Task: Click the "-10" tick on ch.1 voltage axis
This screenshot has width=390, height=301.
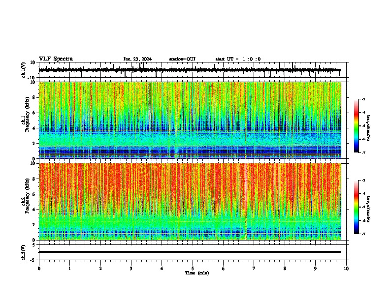Action: 32,78
